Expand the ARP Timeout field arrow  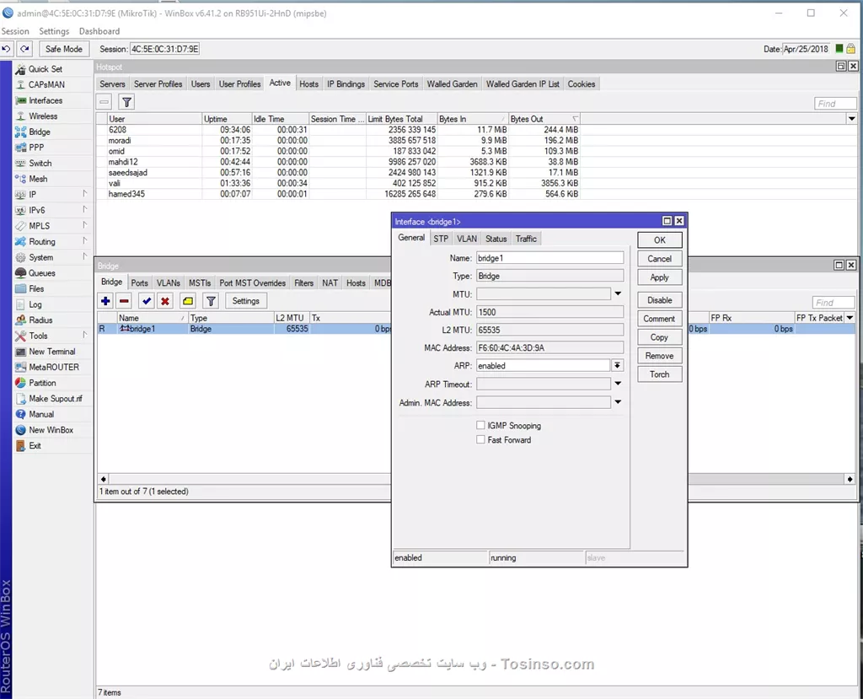[618, 384]
